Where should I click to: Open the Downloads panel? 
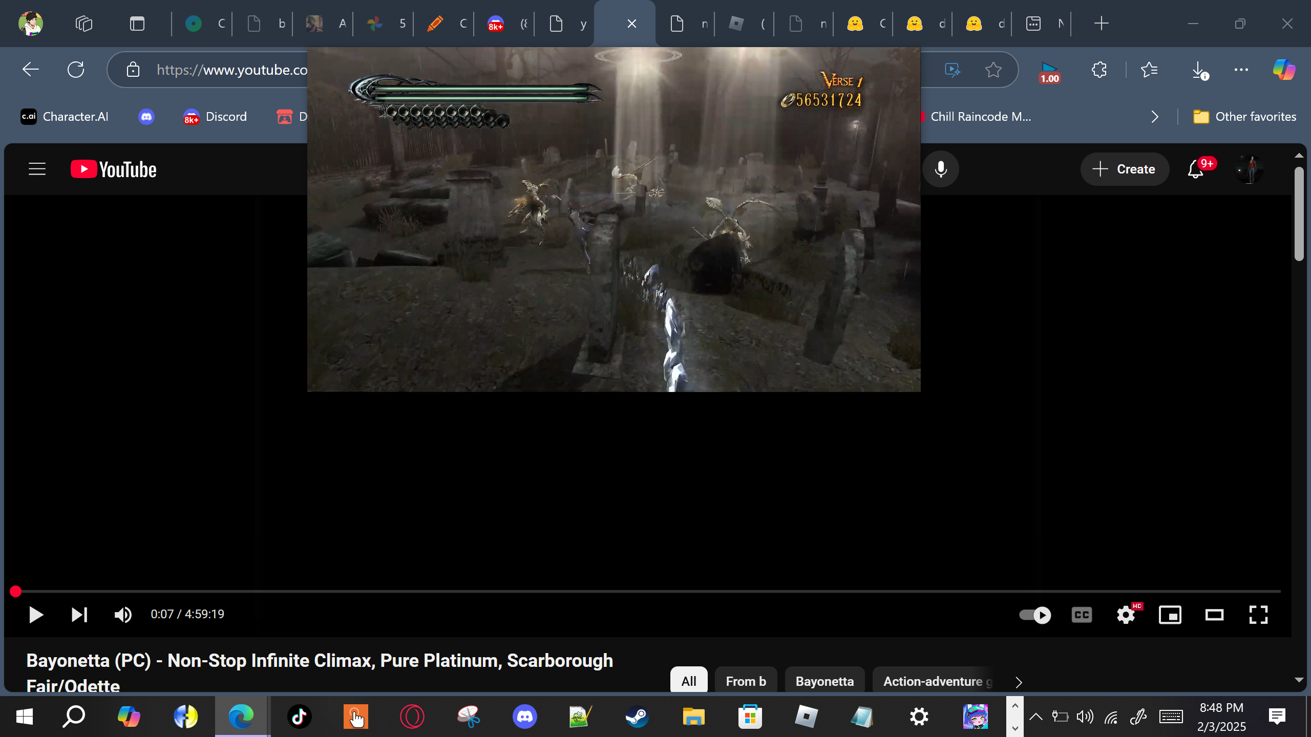pos(1199,70)
